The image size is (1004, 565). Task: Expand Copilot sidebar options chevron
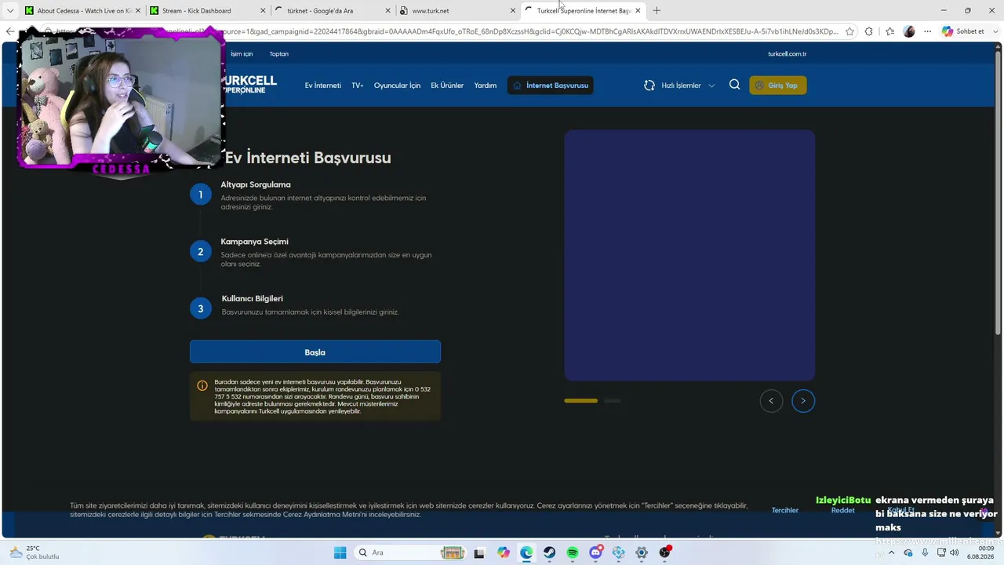click(994, 31)
